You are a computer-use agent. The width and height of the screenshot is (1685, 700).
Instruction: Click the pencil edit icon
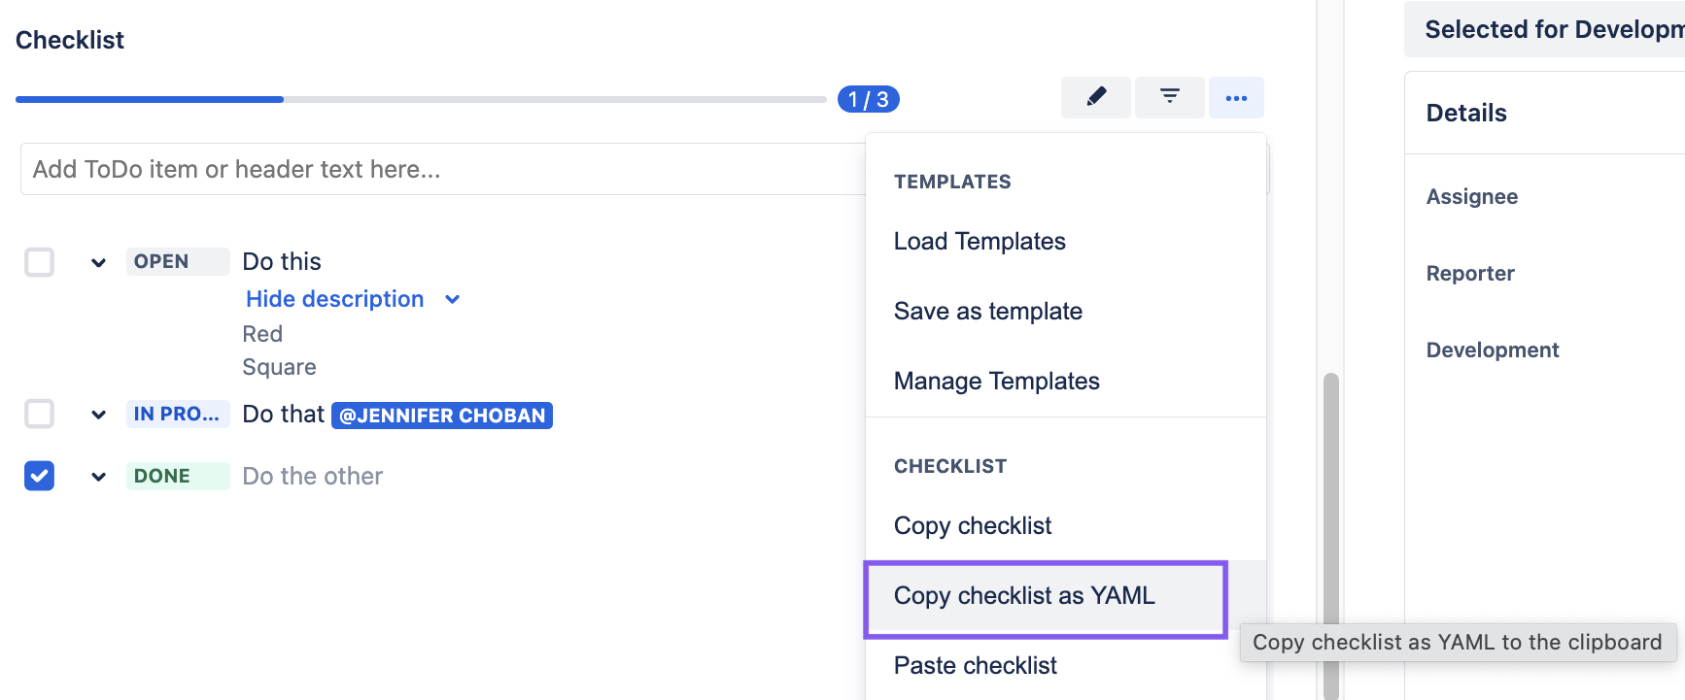(x=1095, y=97)
